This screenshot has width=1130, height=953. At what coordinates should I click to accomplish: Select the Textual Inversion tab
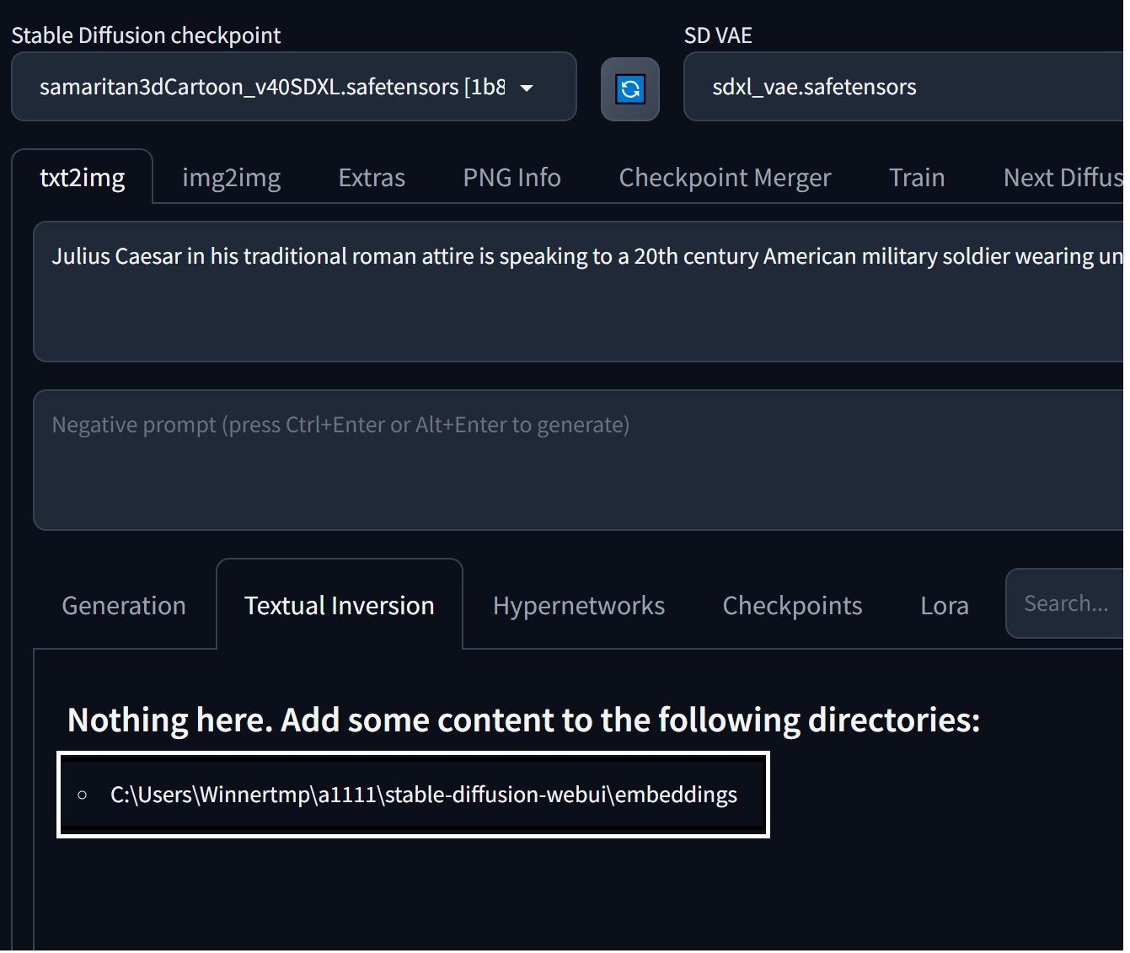point(339,604)
